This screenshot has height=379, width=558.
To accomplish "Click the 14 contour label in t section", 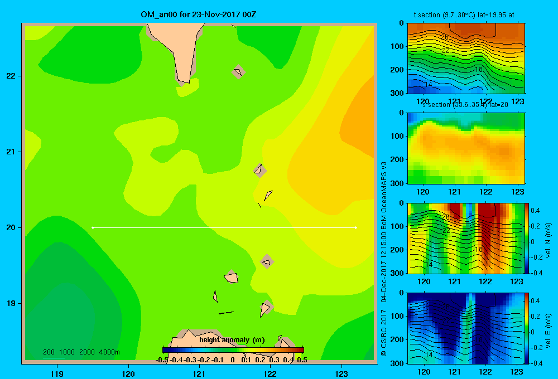I will pyautogui.click(x=429, y=84).
